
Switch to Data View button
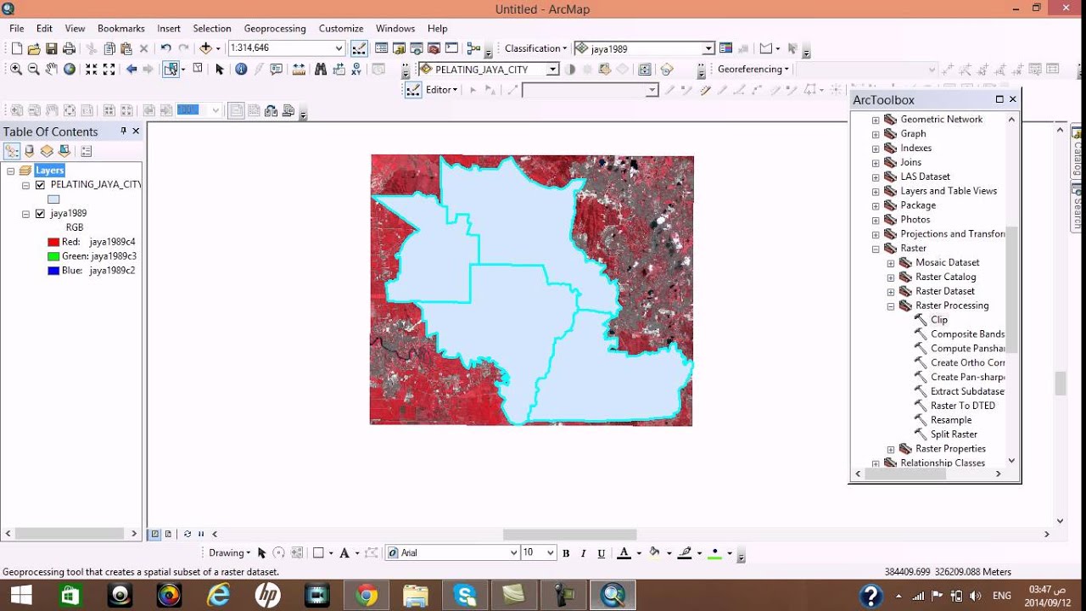click(155, 535)
